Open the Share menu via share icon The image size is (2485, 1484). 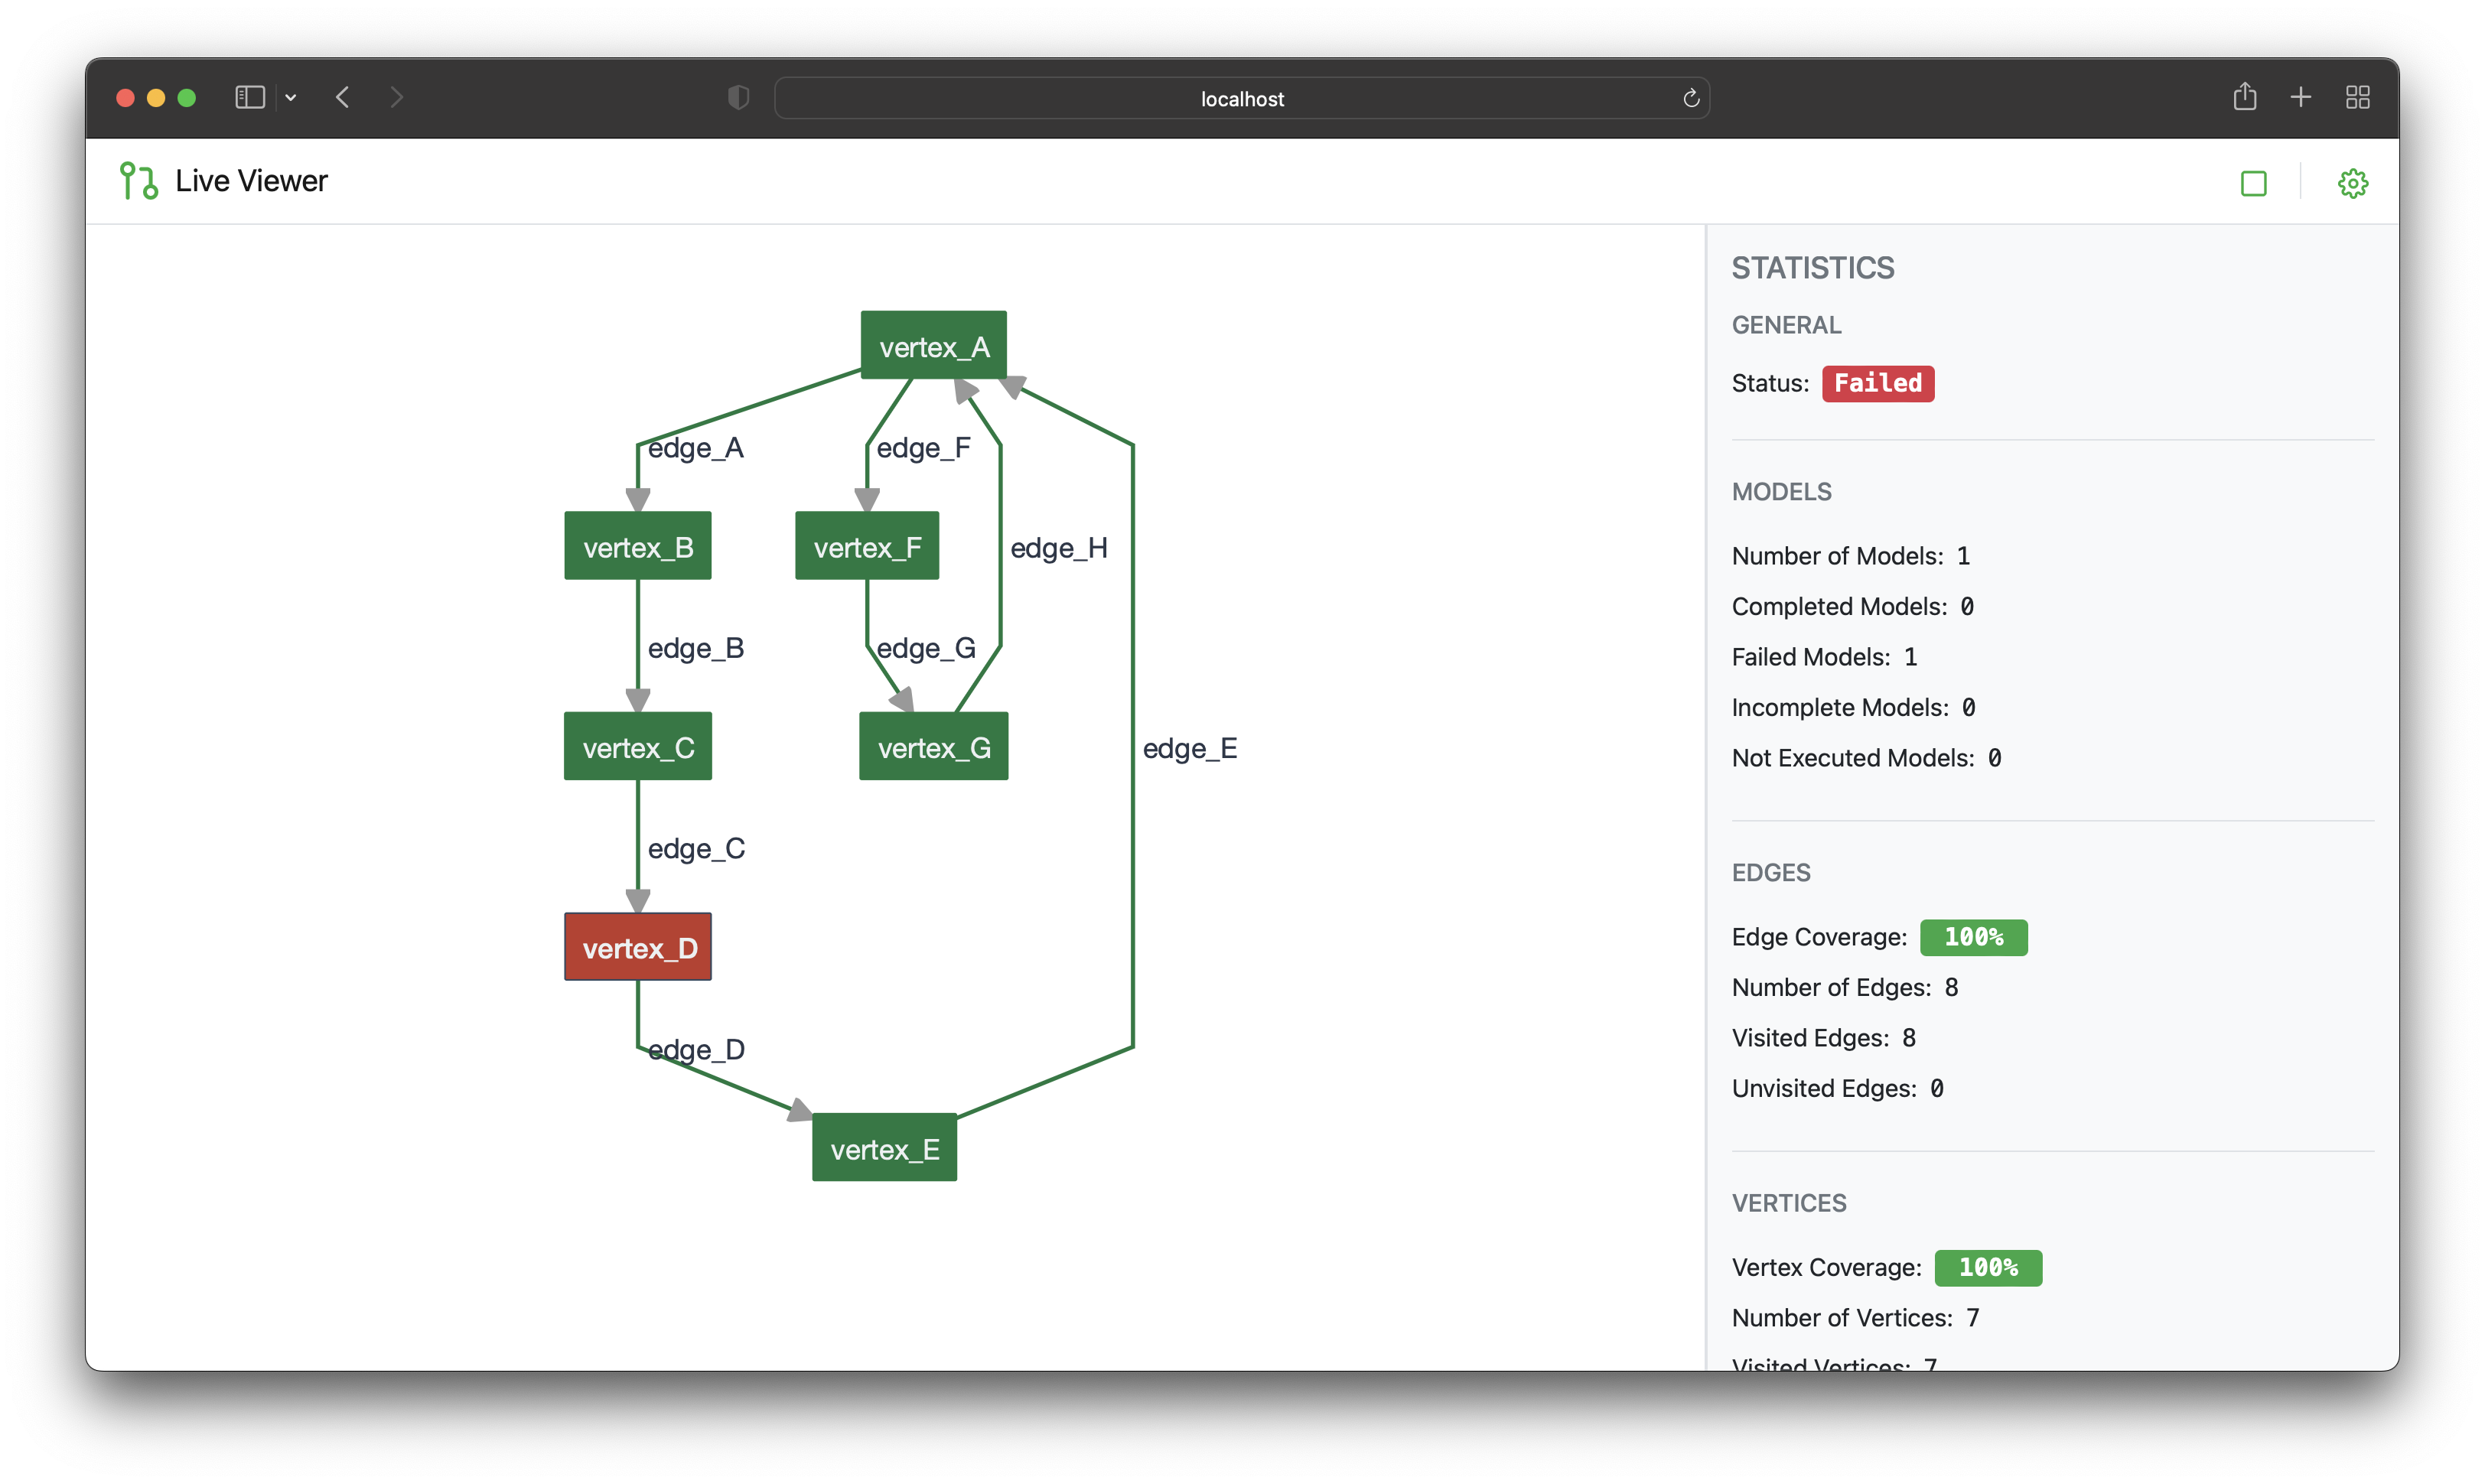2244,97
